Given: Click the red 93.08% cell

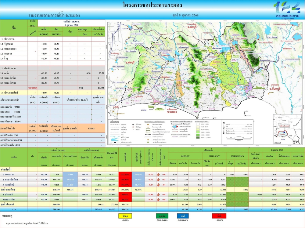Looking at the screenshot, I should coord(125,194).
